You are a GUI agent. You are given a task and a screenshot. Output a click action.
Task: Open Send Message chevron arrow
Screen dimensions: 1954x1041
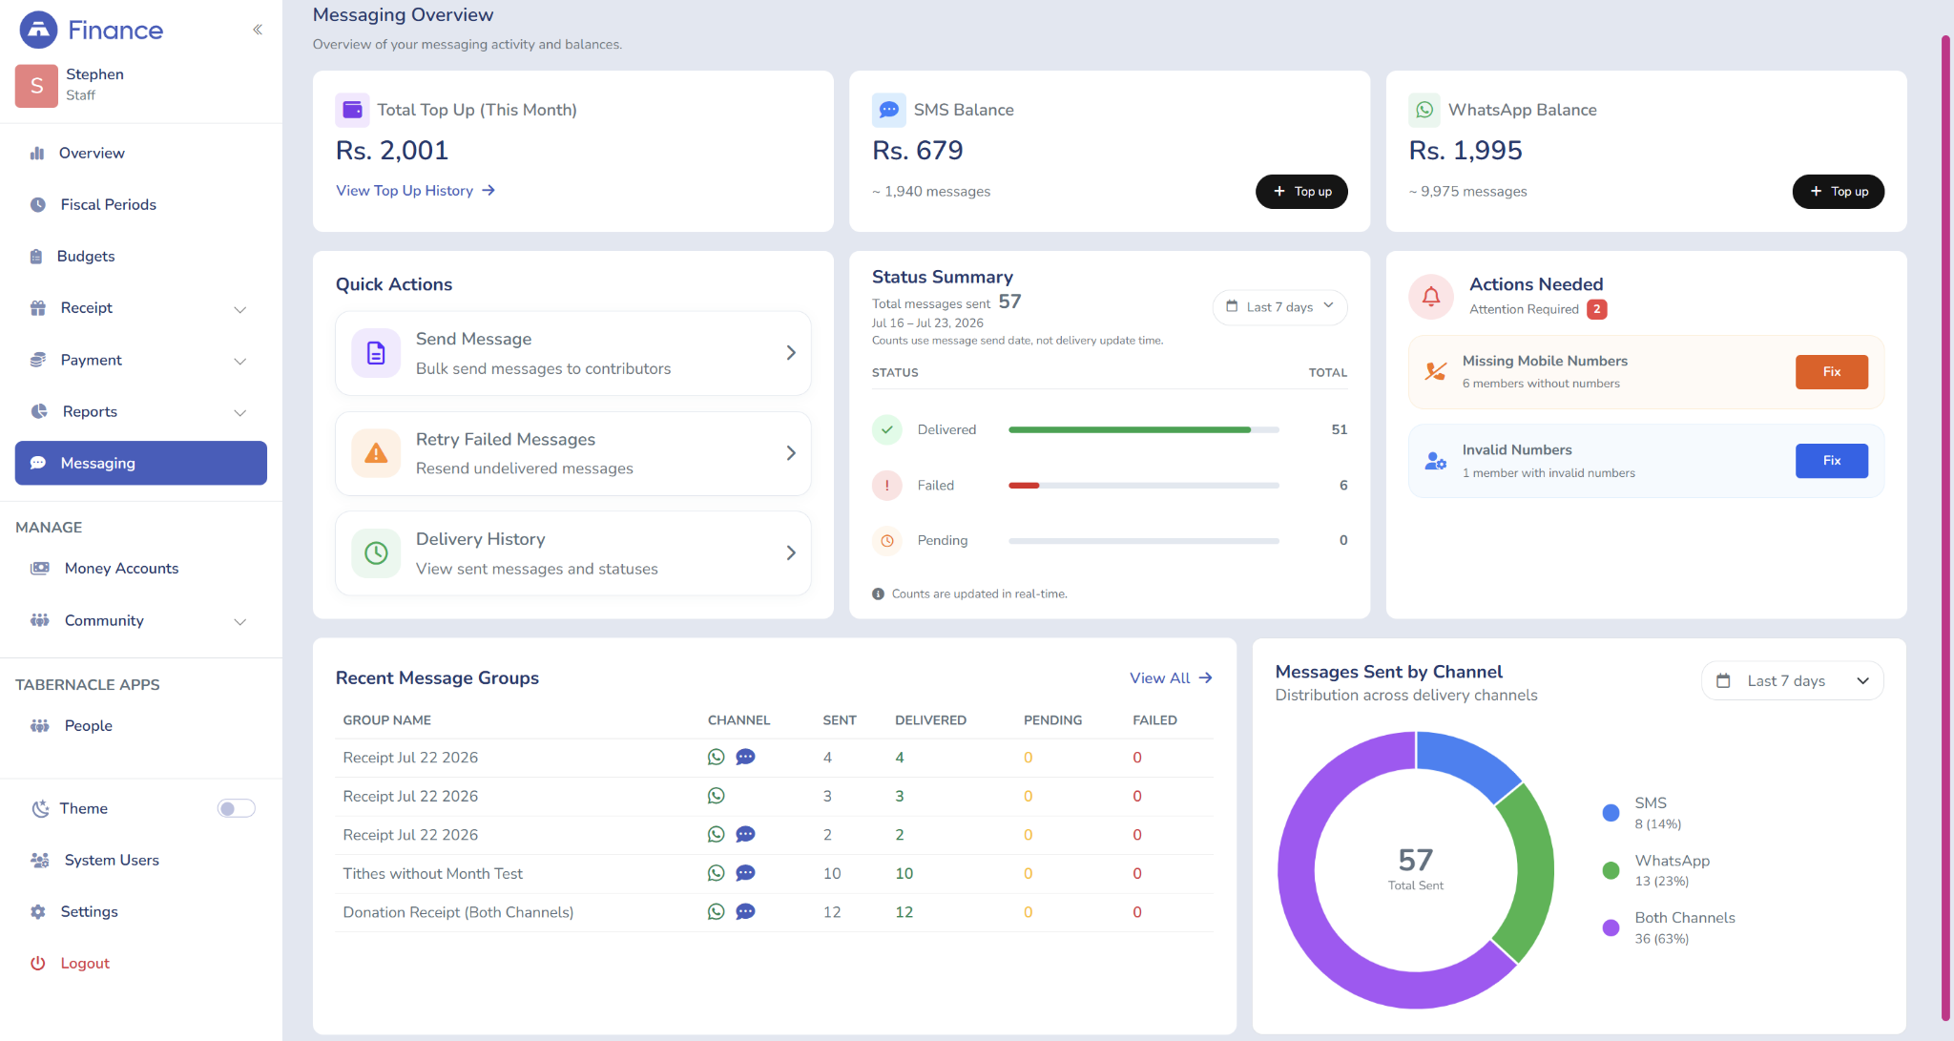point(791,353)
